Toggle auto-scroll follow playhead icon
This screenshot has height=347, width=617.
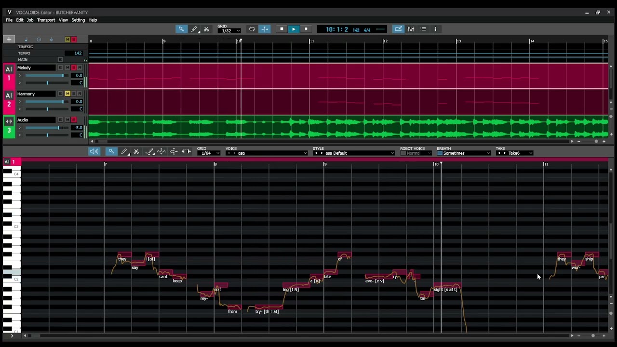[265, 29]
